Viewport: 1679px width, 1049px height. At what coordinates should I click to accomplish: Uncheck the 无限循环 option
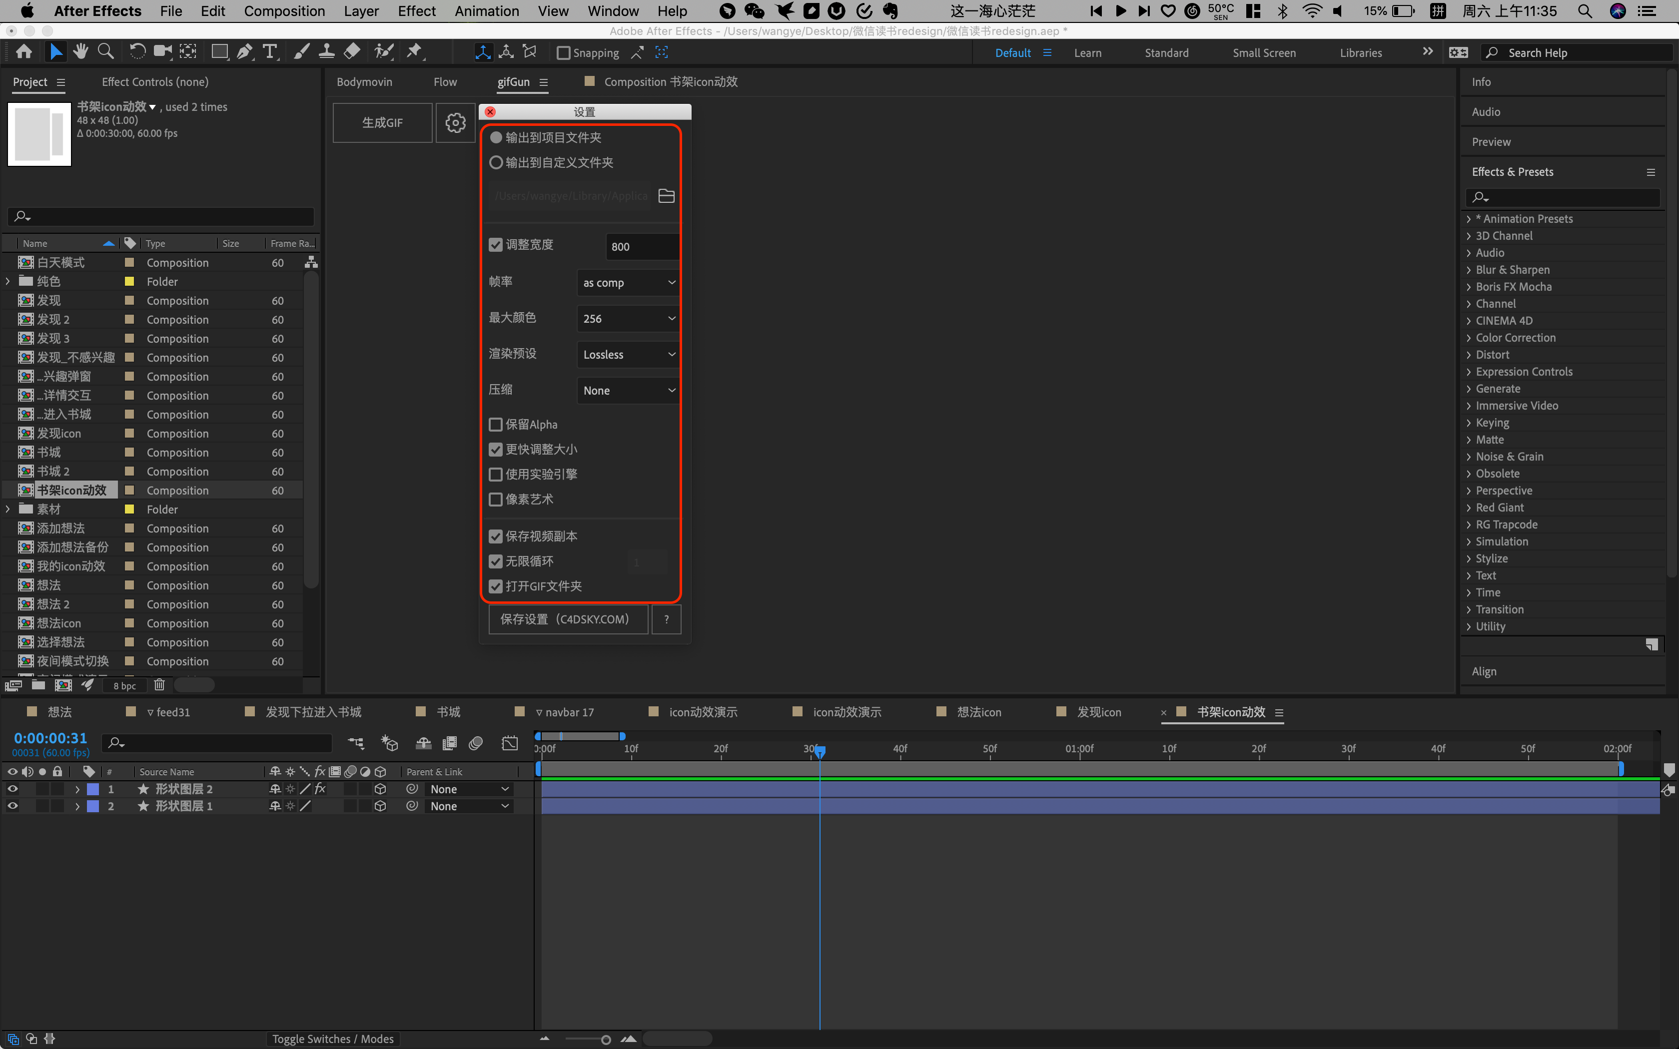495,561
